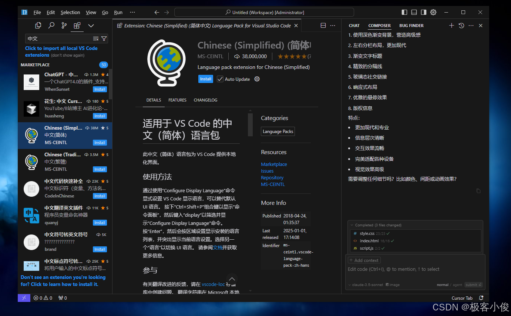Open the MS-CEINTL resource link

point(273,184)
